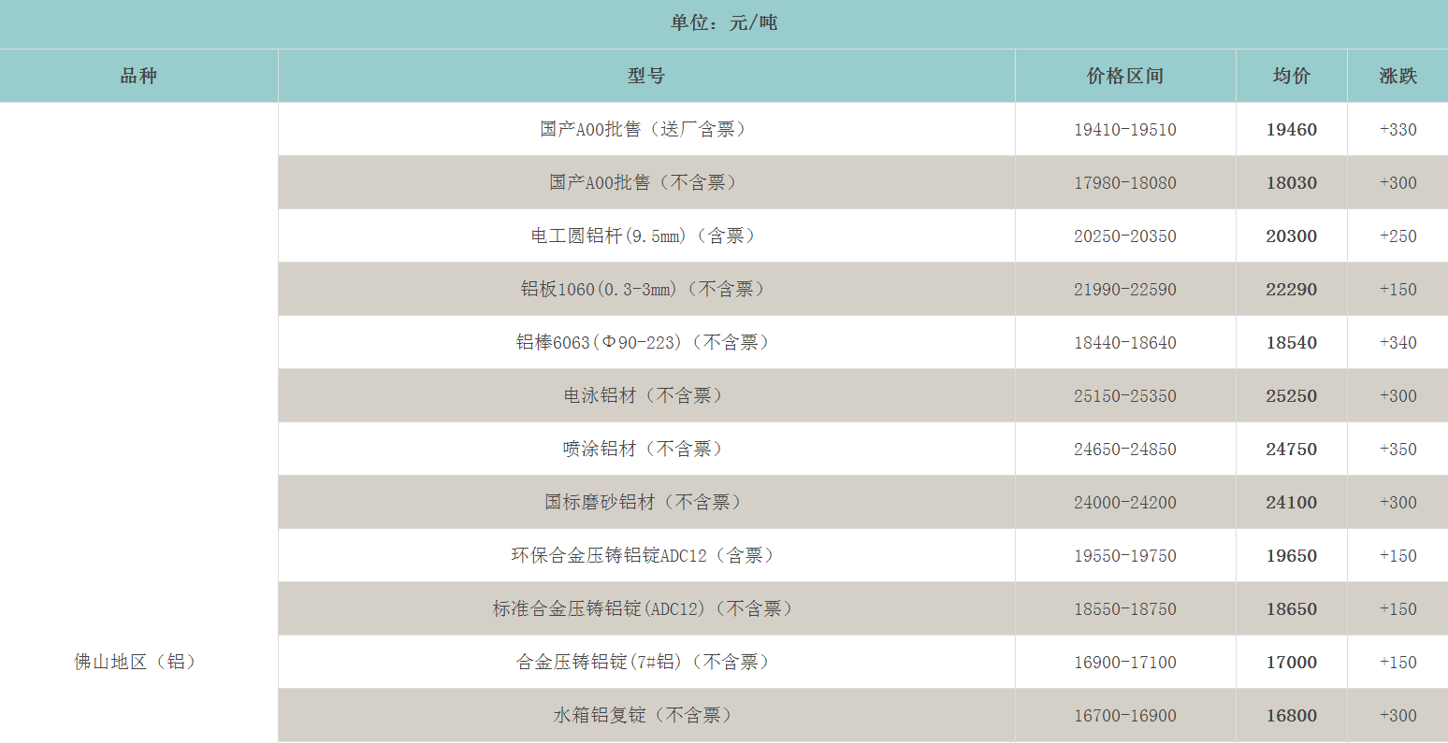1448x743 pixels.
Task: Select 水箱铝复锭（不含票） model
Action: click(645, 715)
